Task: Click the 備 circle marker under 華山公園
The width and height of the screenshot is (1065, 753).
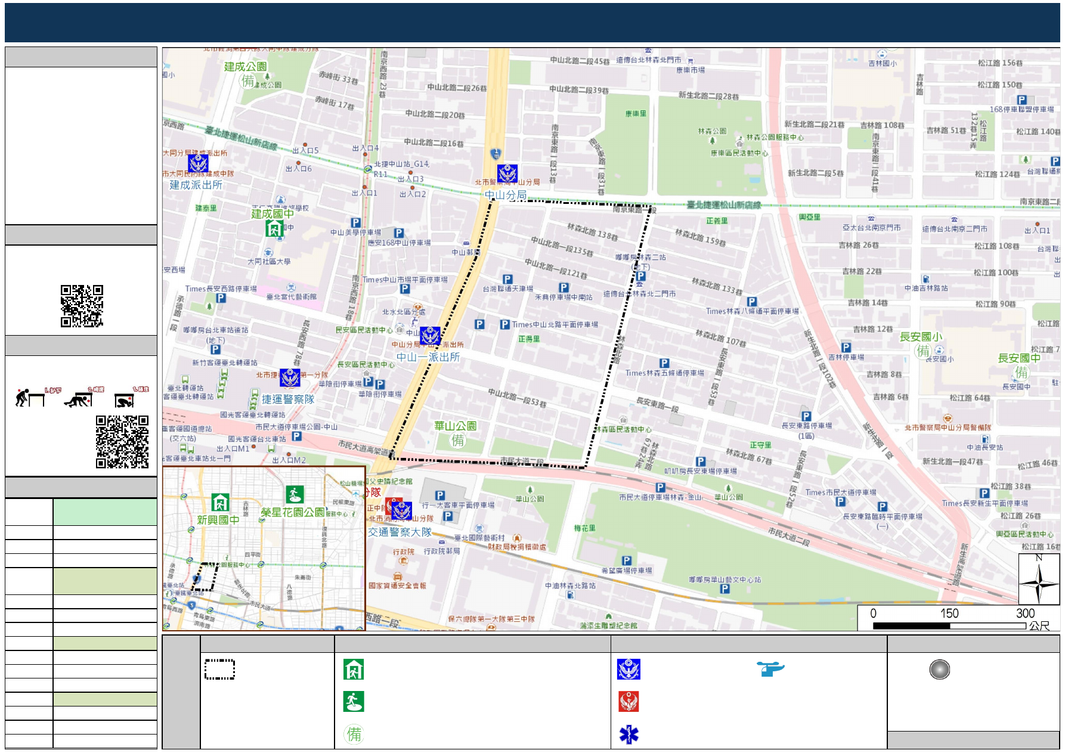Action: [457, 441]
